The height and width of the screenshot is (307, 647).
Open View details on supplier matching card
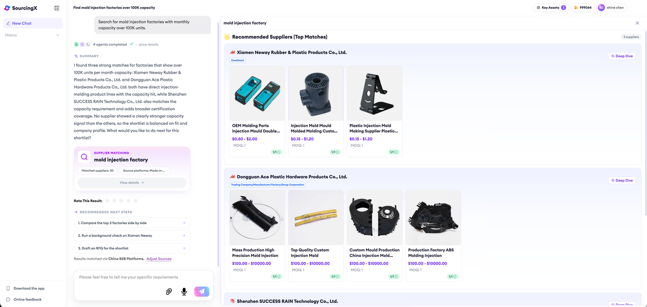132,183
